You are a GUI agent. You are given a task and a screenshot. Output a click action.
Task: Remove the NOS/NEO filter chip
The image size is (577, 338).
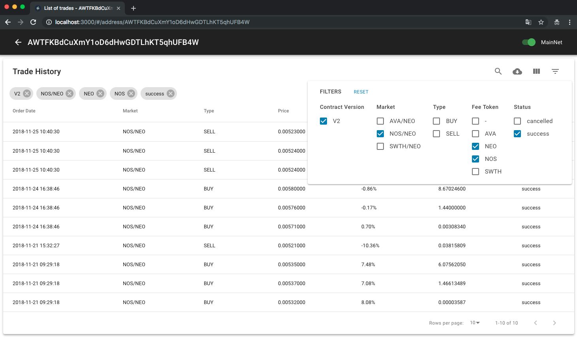[x=70, y=93]
